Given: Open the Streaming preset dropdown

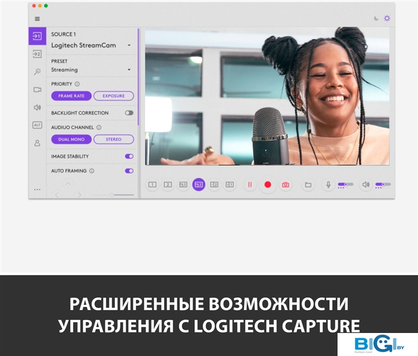Looking at the screenshot, I should [129, 70].
